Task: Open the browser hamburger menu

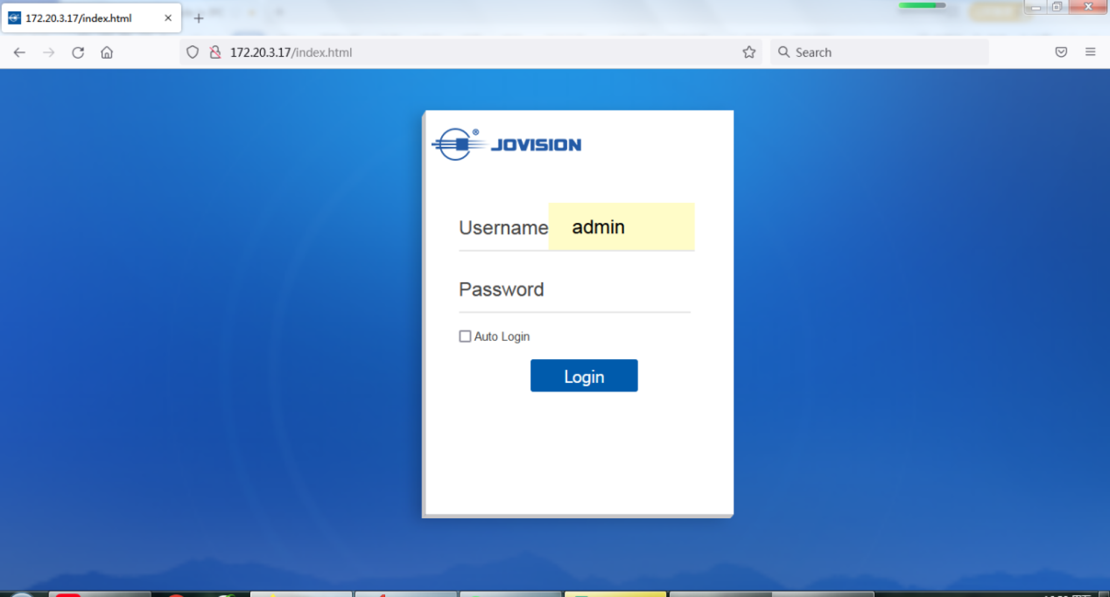Action: pyautogui.click(x=1090, y=52)
